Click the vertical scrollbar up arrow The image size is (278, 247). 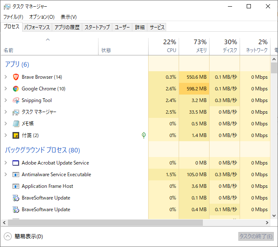[x=274, y=59]
